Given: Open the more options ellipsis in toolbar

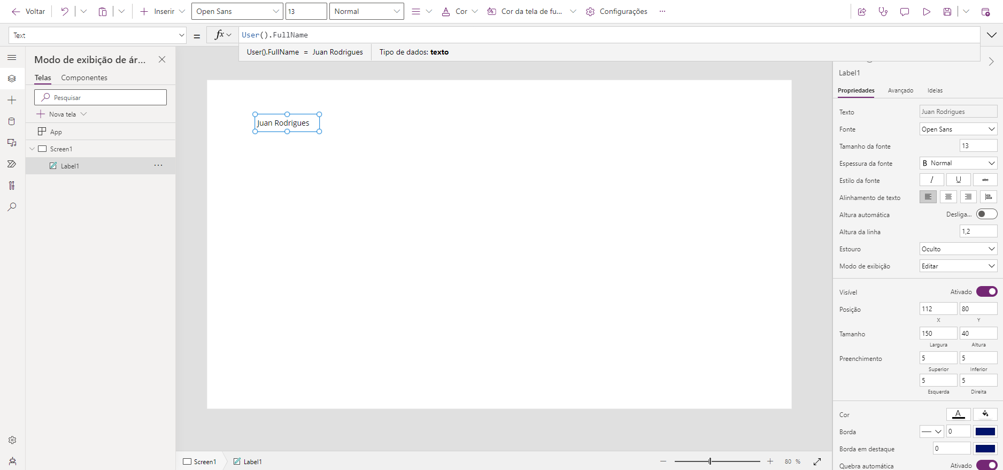Looking at the screenshot, I should (x=662, y=11).
